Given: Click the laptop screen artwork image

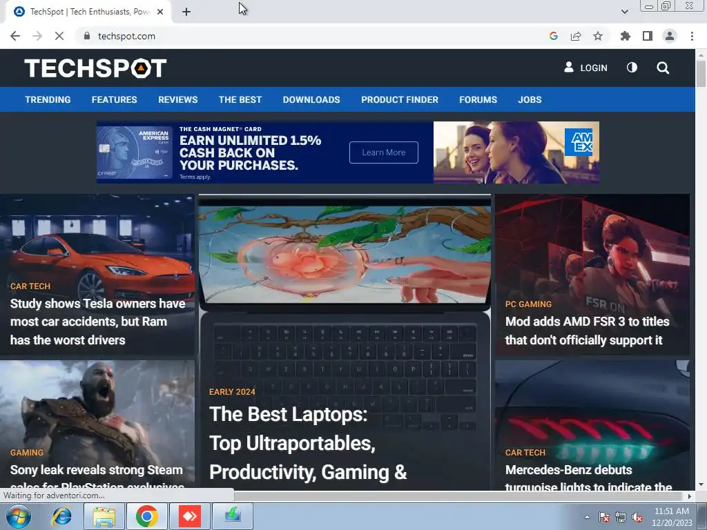Looking at the screenshot, I should [x=345, y=254].
